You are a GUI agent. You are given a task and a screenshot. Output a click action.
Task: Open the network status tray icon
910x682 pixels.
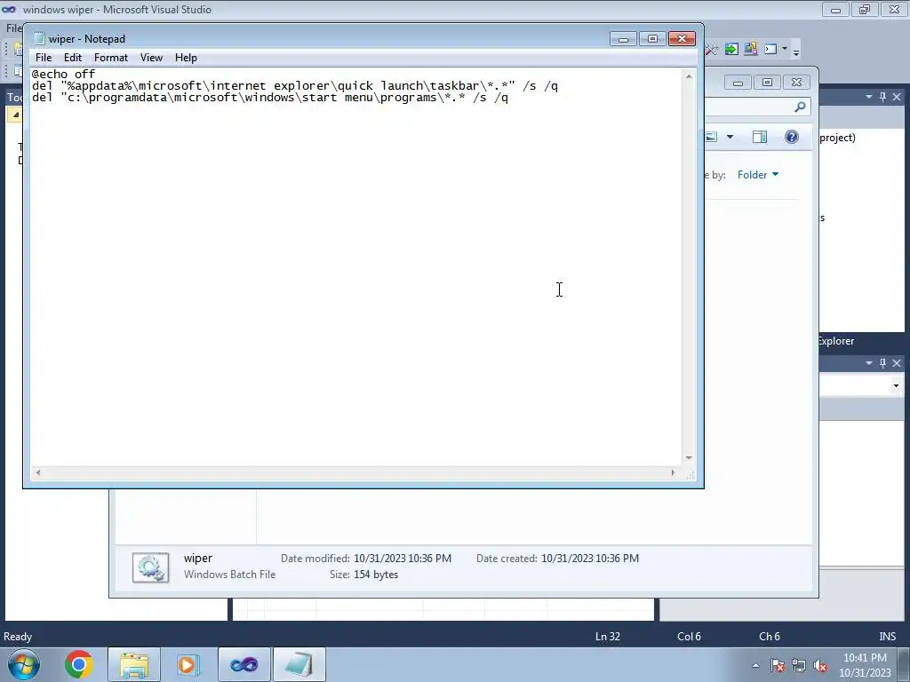[799, 665]
